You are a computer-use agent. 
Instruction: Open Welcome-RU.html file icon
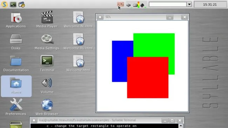click(x=78, y=42)
